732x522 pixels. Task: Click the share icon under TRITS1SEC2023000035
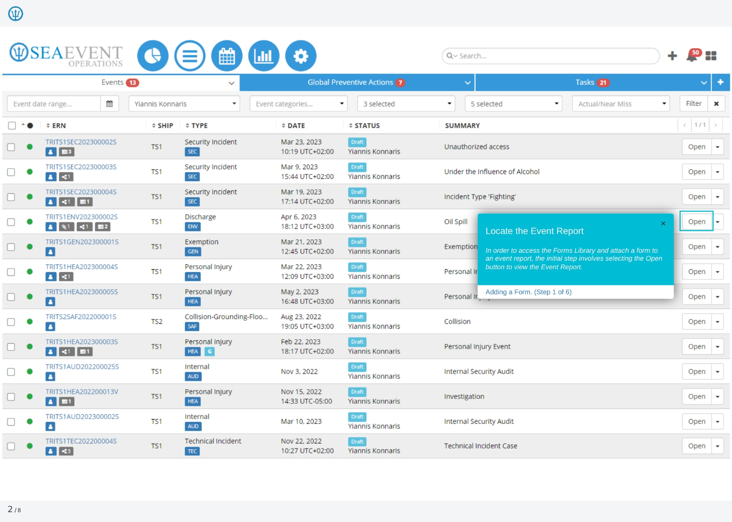pos(66,177)
